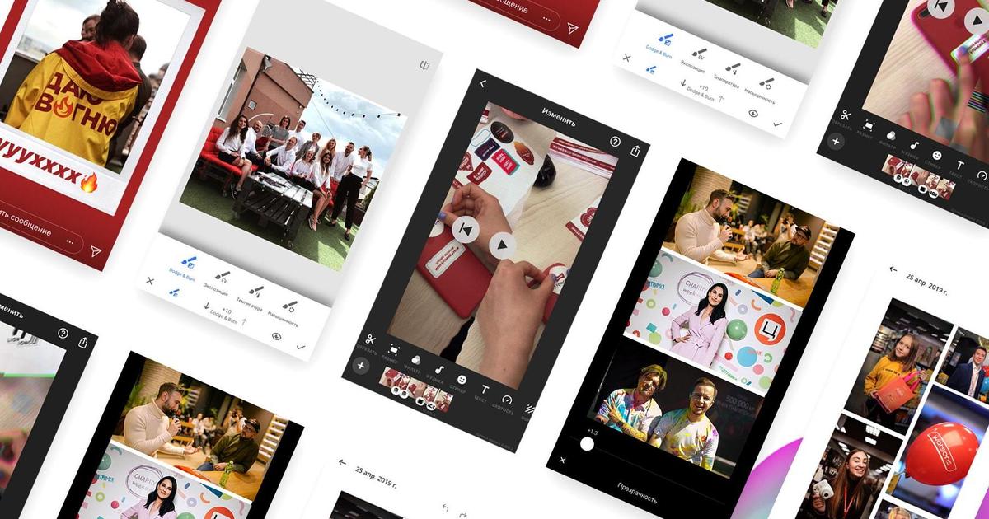This screenshot has width=989, height=519.
Task: Apply with the checkmark in the upper cropped brush panel
Action: (777, 124)
